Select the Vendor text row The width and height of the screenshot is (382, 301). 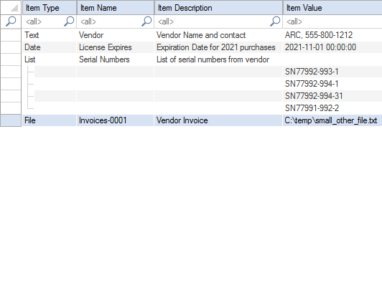(x=202, y=35)
